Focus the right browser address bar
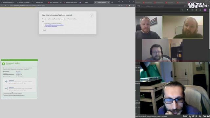The height and width of the screenshot is (118, 210). [x=161, y=6]
